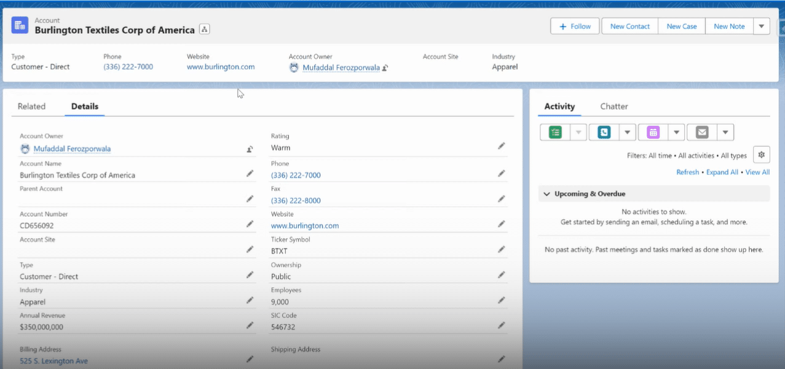
Task: Open more actions dropdown next to New Note
Action: [x=762, y=26]
